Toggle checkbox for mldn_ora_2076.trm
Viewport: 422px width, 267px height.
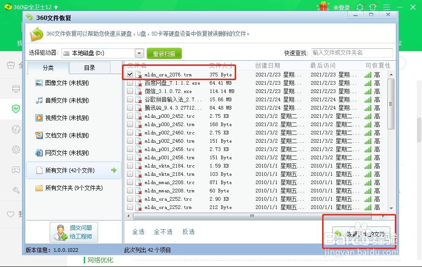tap(130, 74)
